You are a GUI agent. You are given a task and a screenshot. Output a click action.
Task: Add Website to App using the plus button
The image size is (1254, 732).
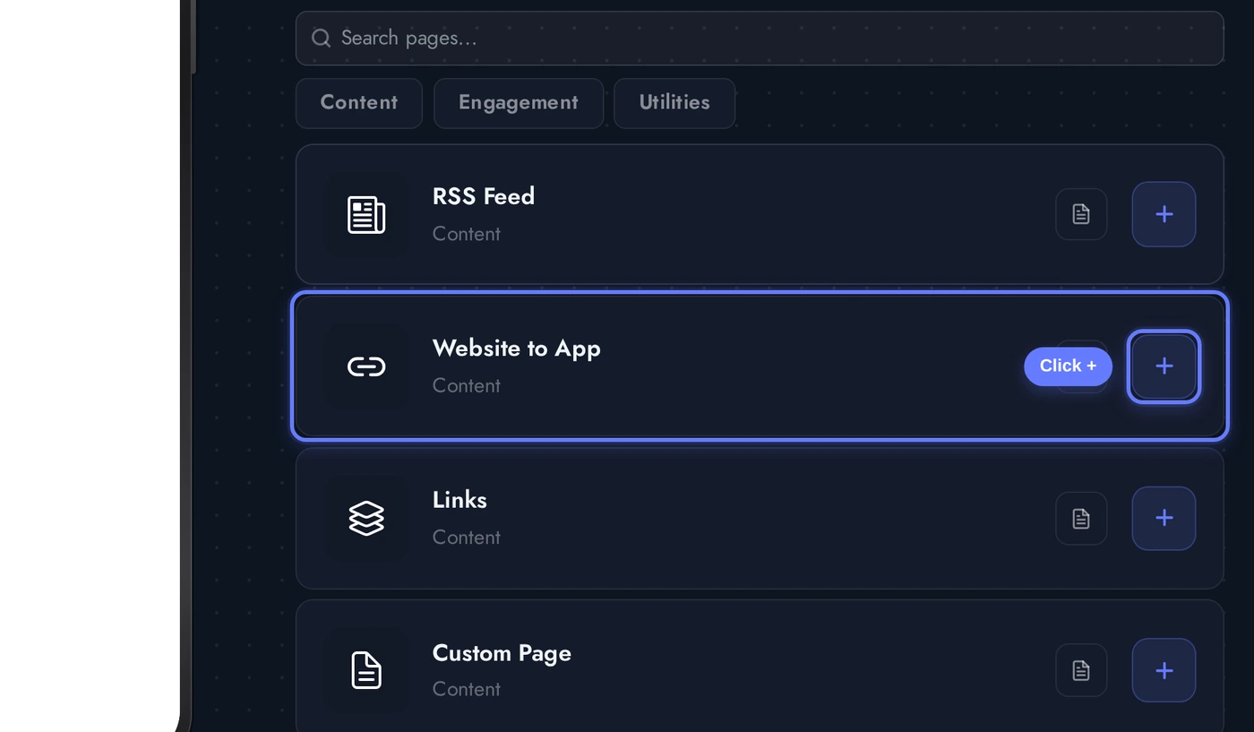(1164, 366)
